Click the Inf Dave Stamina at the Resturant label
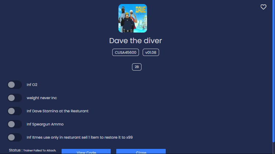 (x=58, y=111)
